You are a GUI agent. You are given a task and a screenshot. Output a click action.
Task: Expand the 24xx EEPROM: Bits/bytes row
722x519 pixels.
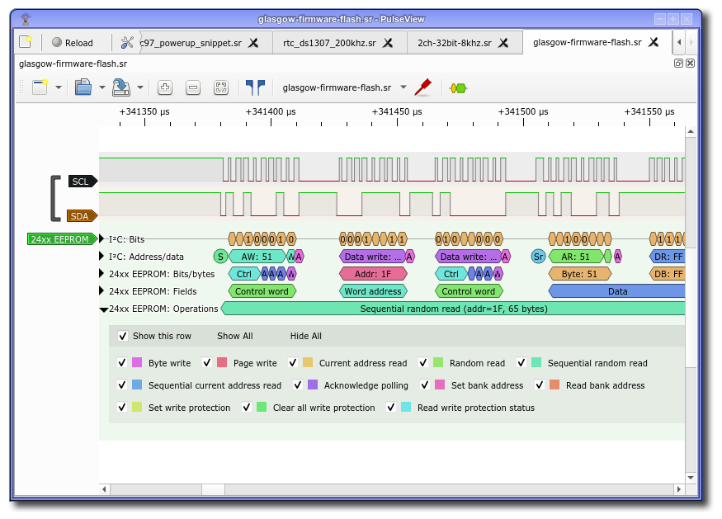101,274
